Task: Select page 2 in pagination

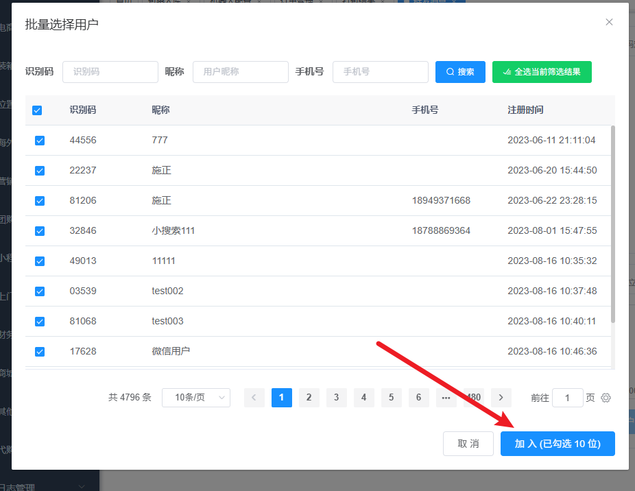Action: 309,398
